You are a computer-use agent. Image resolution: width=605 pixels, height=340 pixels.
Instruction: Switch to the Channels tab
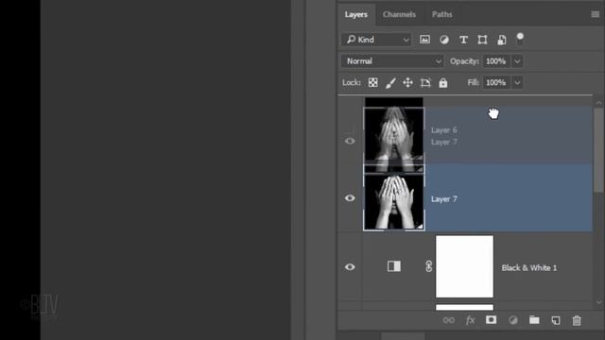[x=399, y=15]
